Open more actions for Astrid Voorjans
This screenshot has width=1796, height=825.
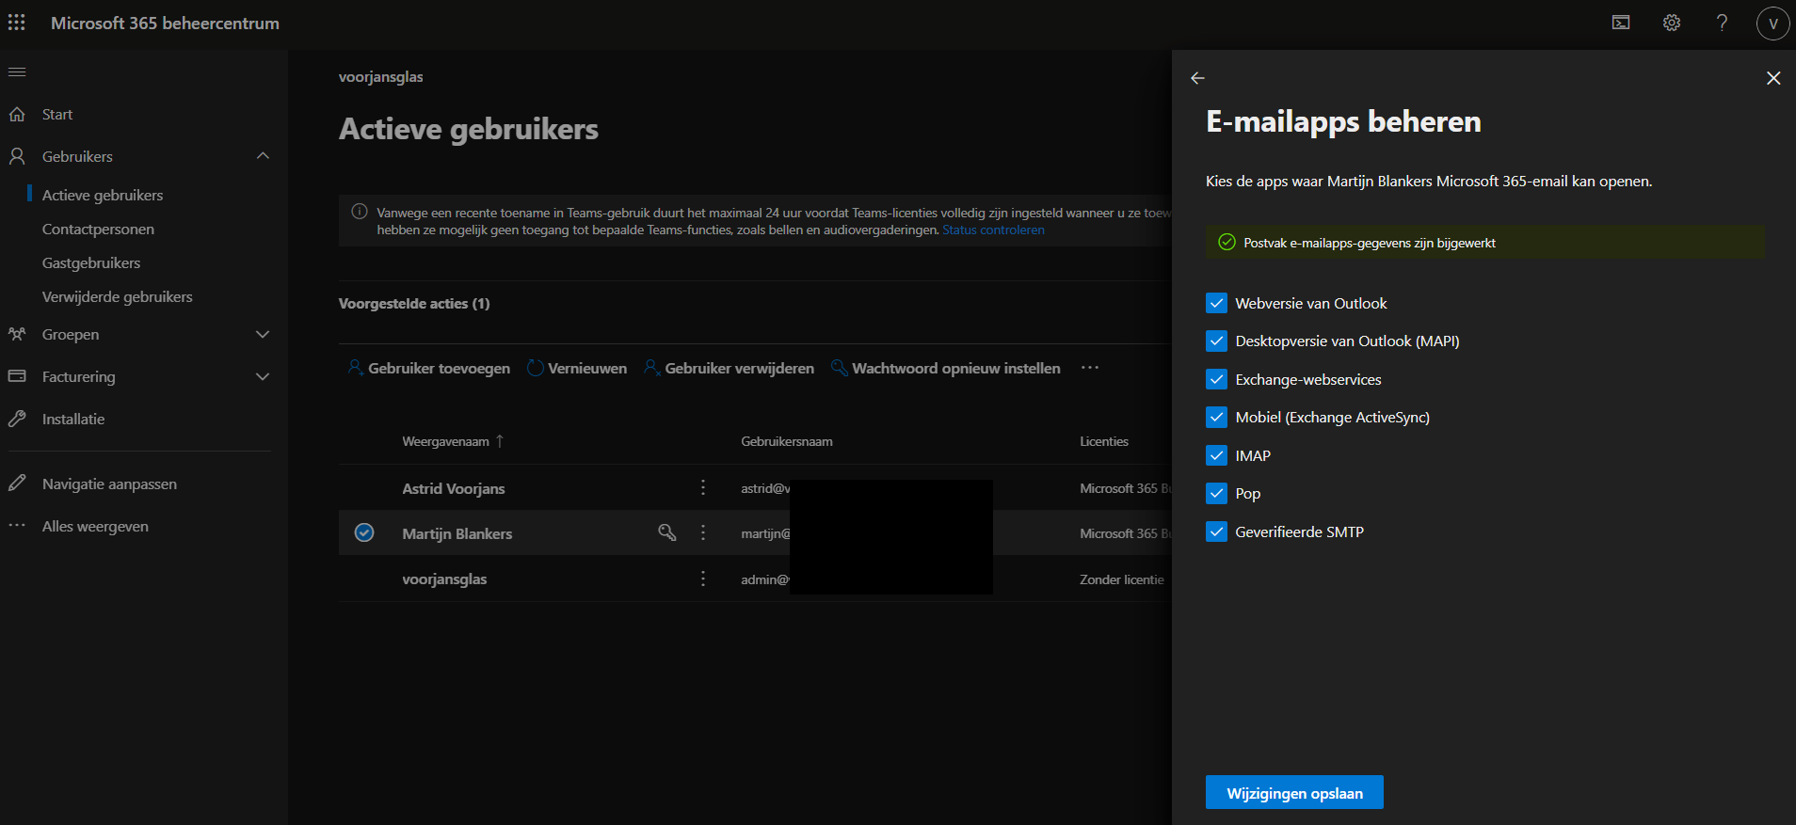coord(703,487)
